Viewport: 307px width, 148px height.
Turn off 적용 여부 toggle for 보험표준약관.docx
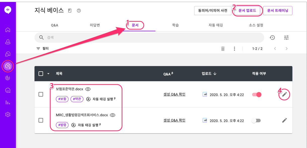pos(257,95)
